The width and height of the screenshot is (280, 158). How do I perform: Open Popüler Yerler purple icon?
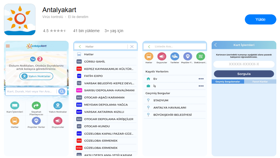click(x=36, y=121)
